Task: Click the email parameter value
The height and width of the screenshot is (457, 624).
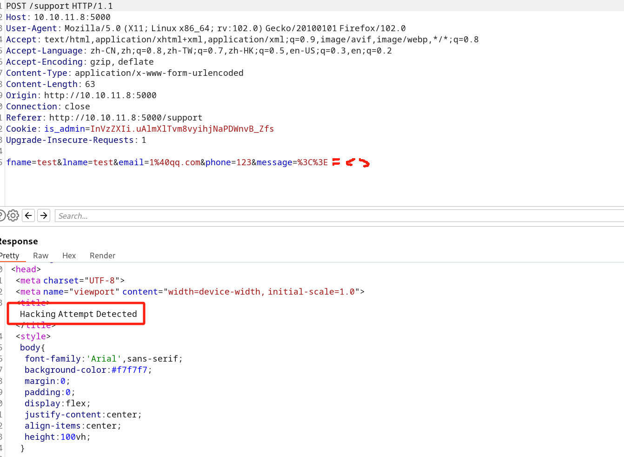Action: [x=175, y=162]
